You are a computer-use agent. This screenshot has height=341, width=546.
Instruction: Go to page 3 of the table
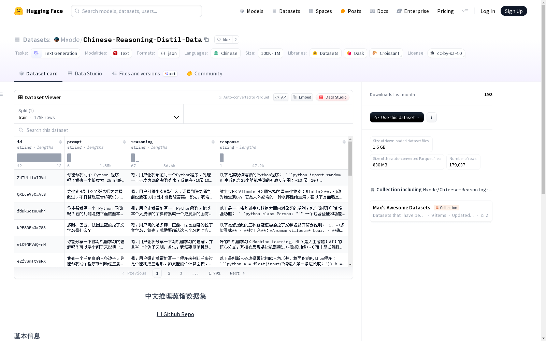[x=181, y=273]
